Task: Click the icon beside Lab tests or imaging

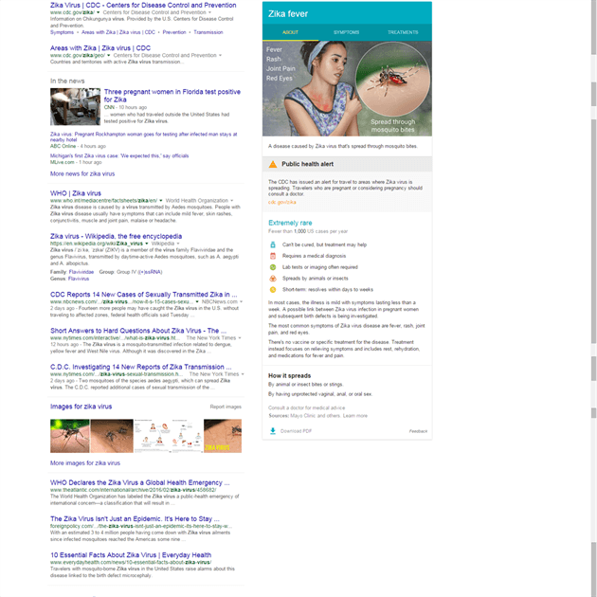Action: pyautogui.click(x=273, y=267)
